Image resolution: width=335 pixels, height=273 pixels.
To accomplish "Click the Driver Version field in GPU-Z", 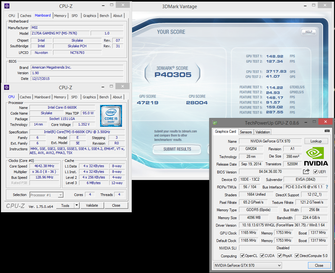I will point(283,225).
